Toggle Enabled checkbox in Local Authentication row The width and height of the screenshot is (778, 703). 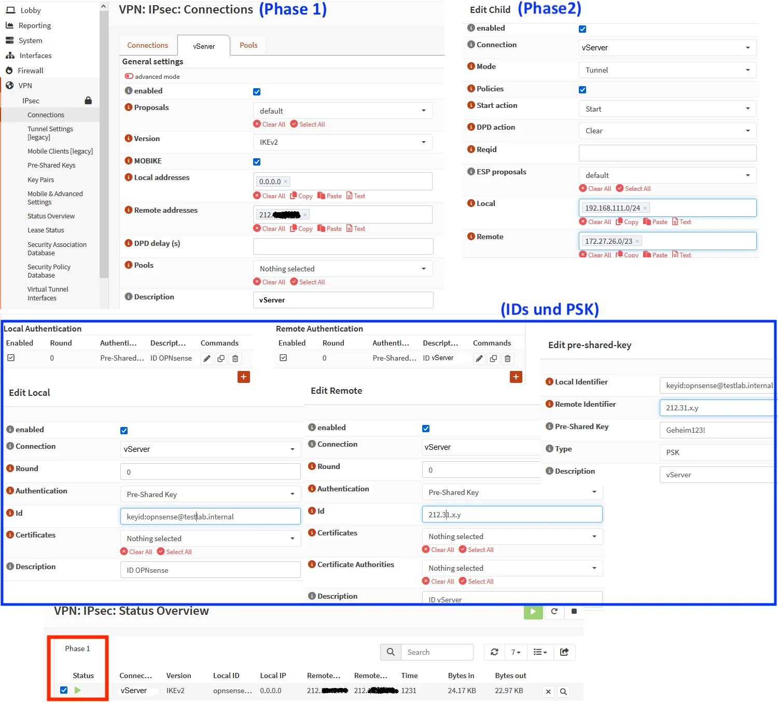coord(11,358)
